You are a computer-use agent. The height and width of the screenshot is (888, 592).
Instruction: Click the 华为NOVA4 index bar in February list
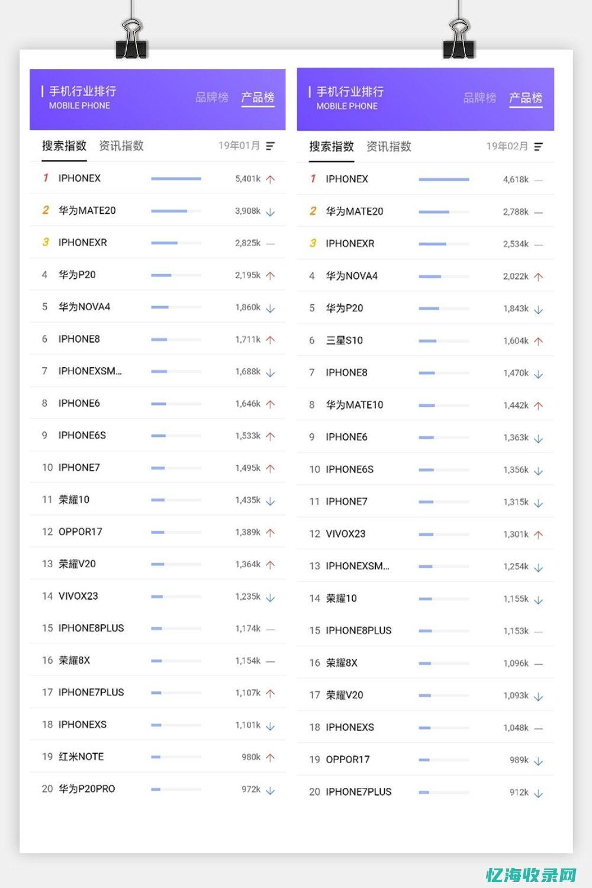coord(443,276)
